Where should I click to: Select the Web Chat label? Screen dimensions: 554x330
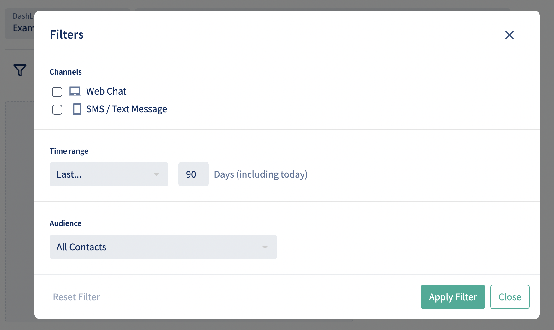pos(106,91)
